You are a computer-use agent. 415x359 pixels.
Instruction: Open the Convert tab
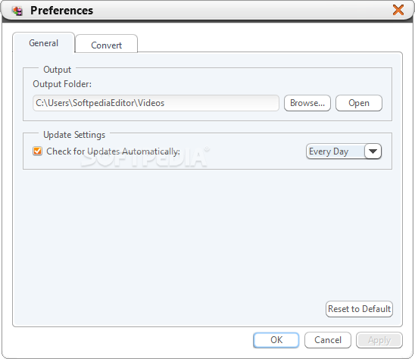pyautogui.click(x=106, y=45)
